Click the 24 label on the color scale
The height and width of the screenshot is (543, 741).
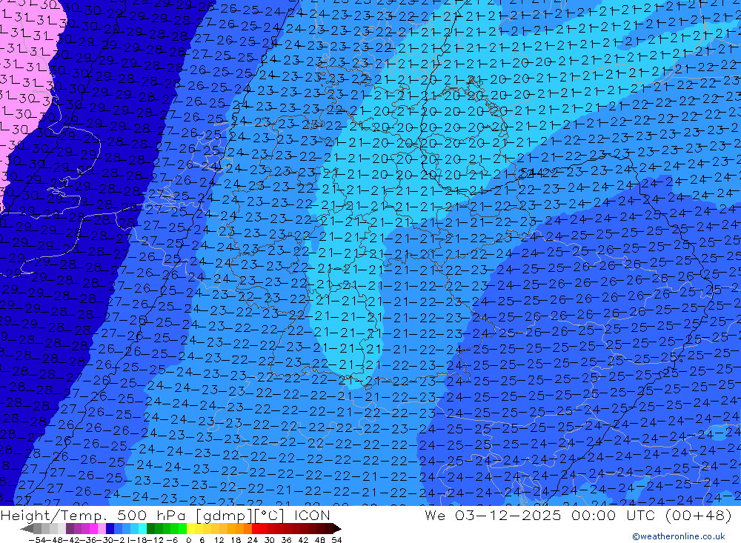coord(253,540)
